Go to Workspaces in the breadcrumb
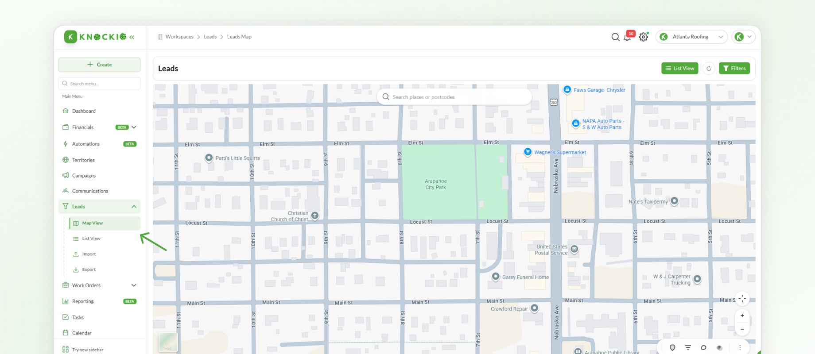Image resolution: width=815 pixels, height=354 pixels. click(x=179, y=37)
